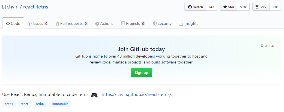284x112 pixels.
Task: Open the Pull requests tab
Action: click(72, 23)
